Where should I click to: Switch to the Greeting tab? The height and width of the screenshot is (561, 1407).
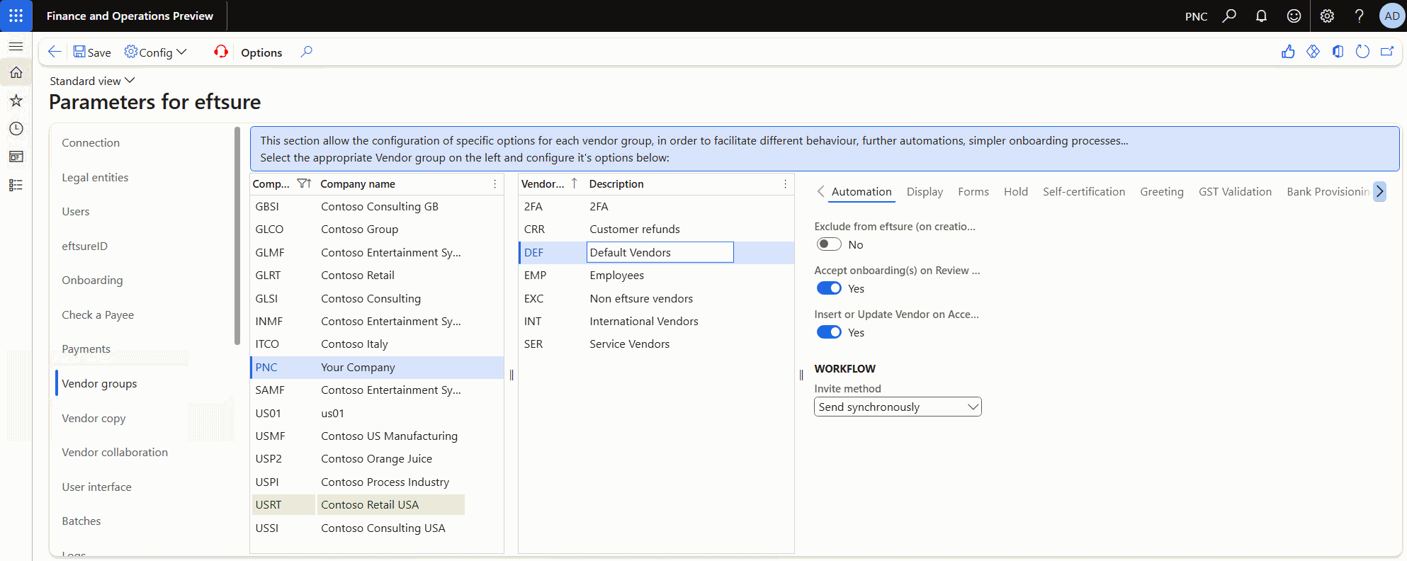tap(1162, 191)
